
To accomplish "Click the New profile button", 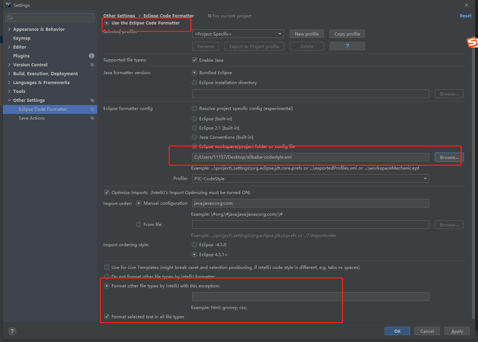I will pyautogui.click(x=307, y=34).
